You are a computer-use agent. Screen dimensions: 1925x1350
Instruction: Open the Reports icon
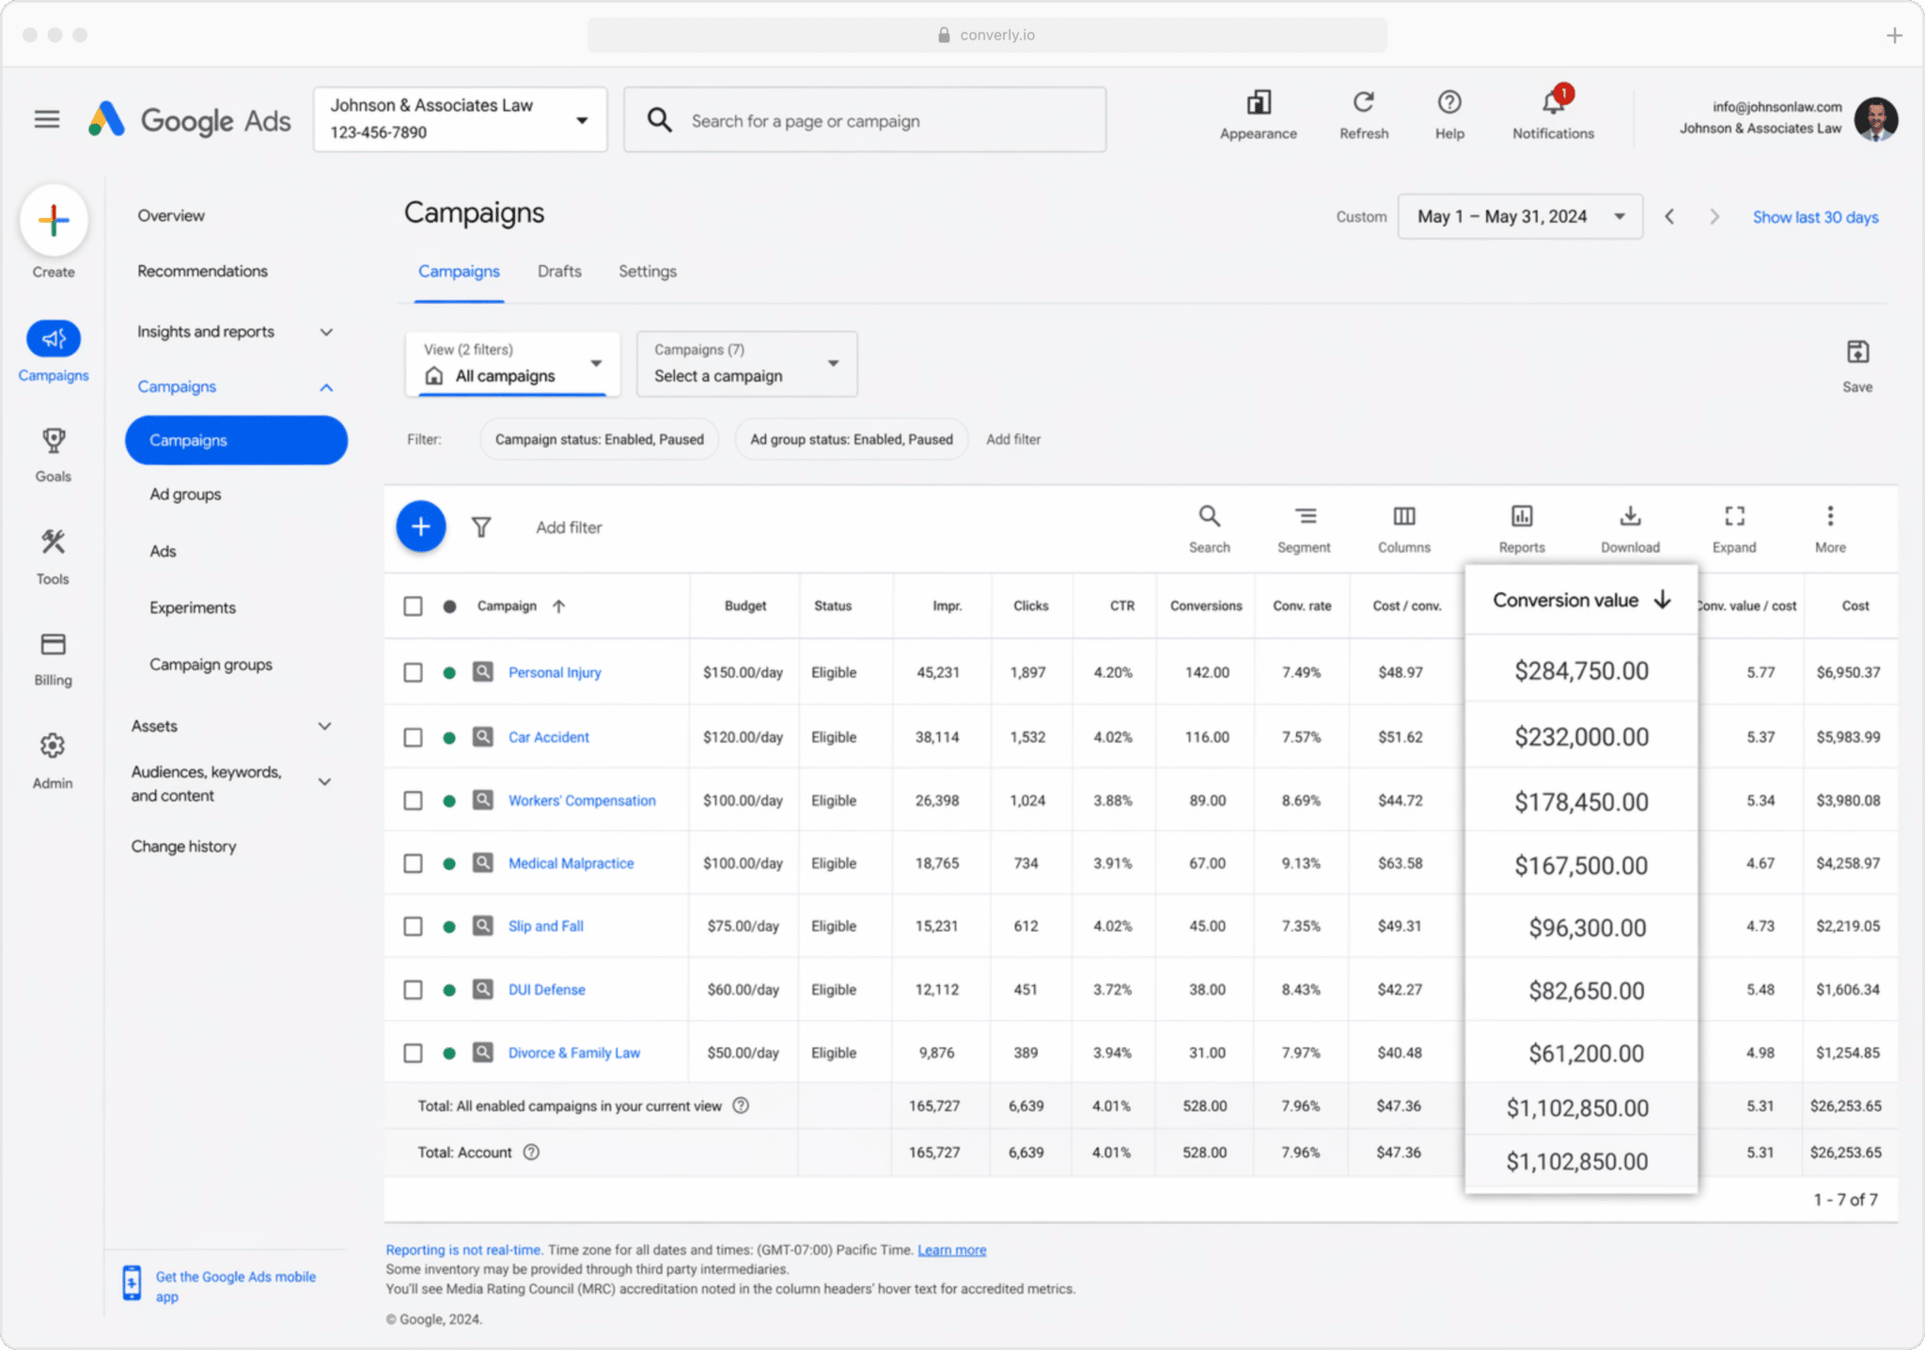click(1521, 516)
